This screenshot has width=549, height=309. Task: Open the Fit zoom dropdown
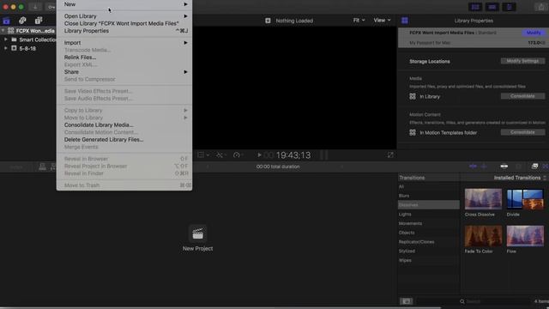[359, 21]
